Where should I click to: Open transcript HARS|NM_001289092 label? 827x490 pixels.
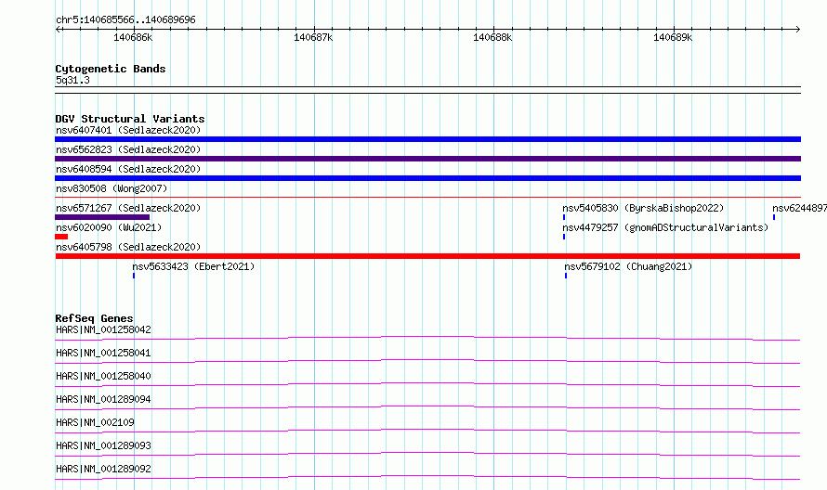[103, 469]
